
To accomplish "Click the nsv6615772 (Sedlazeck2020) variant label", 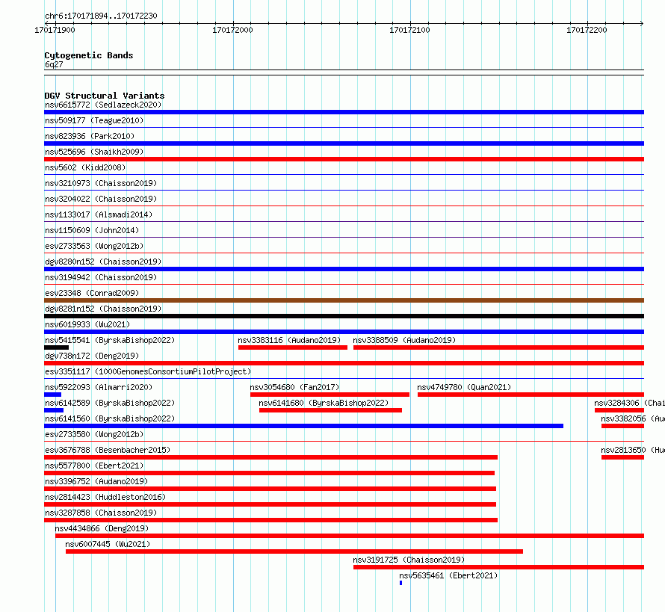I will pyautogui.click(x=103, y=105).
